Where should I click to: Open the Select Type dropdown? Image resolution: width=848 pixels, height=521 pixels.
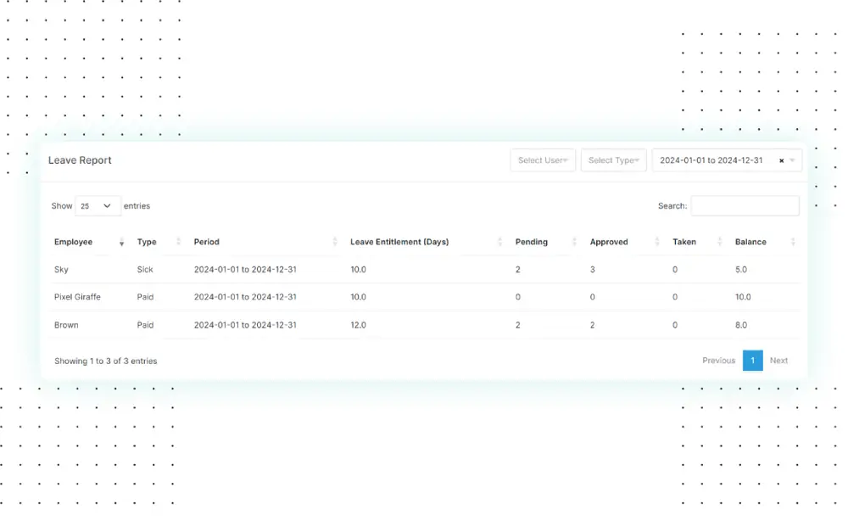click(613, 160)
